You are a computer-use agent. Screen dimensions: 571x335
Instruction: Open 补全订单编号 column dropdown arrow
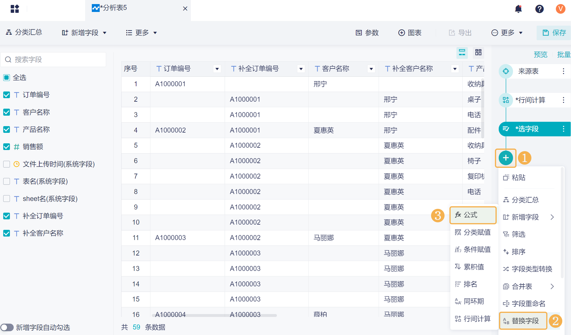301,69
